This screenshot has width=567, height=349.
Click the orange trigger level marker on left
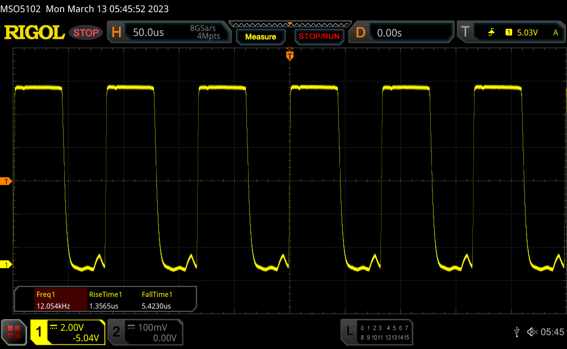click(6, 181)
